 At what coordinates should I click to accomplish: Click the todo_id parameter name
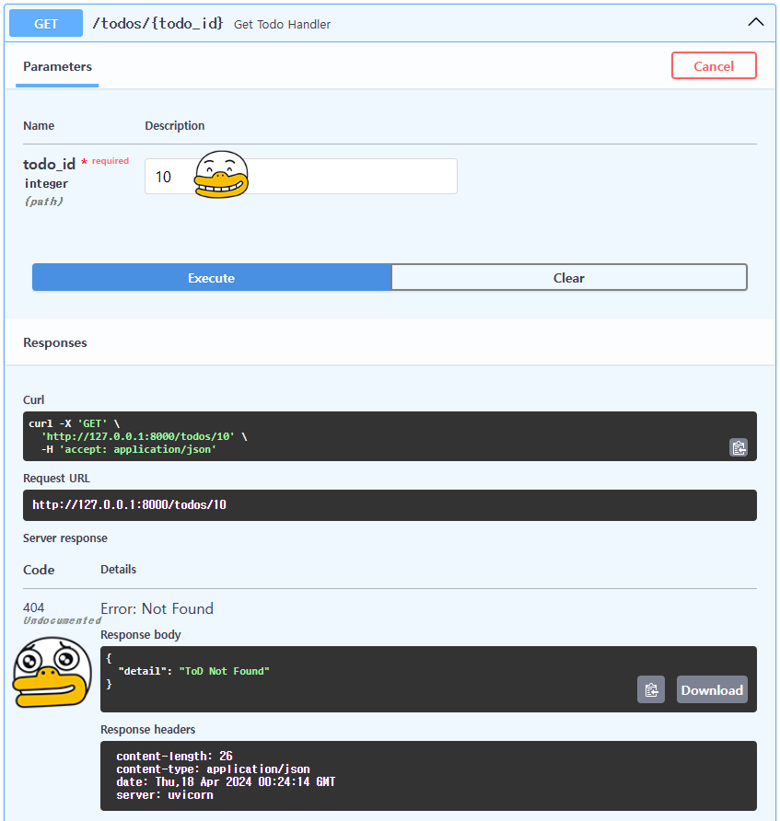coord(49,165)
